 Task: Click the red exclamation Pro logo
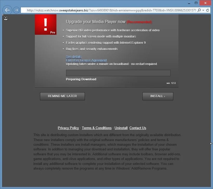46,25
